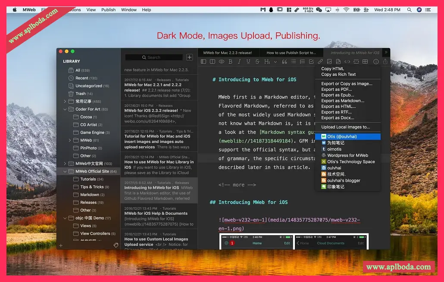Collapse the Coder For Art folder
444x282 pixels.
[65, 109]
